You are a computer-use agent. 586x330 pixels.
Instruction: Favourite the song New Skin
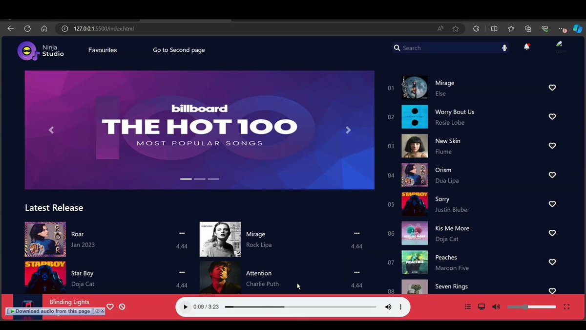point(552,146)
